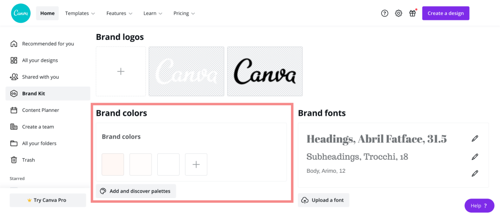
Task: Open the help question mark icon
Action: click(x=385, y=13)
